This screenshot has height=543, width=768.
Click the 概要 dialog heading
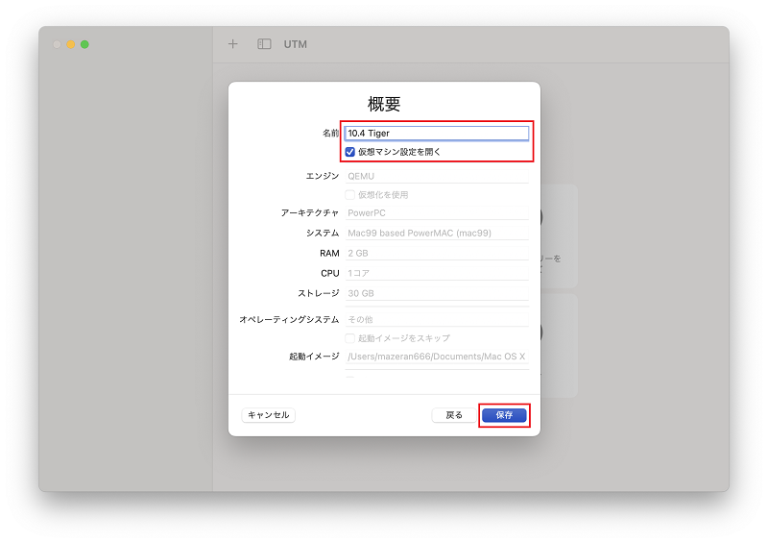[x=384, y=104]
